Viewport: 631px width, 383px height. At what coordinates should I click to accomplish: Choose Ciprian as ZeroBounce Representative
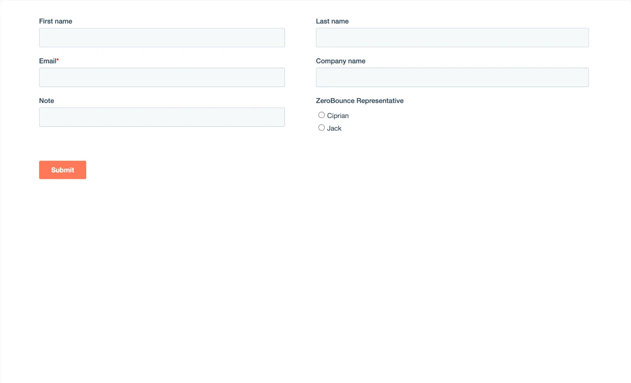(321, 115)
